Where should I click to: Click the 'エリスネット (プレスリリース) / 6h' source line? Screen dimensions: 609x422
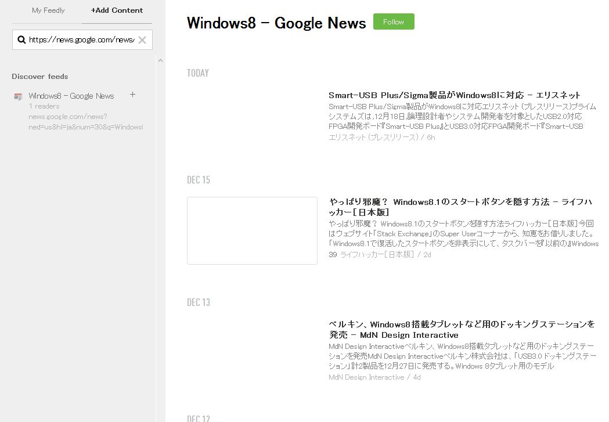coord(382,138)
